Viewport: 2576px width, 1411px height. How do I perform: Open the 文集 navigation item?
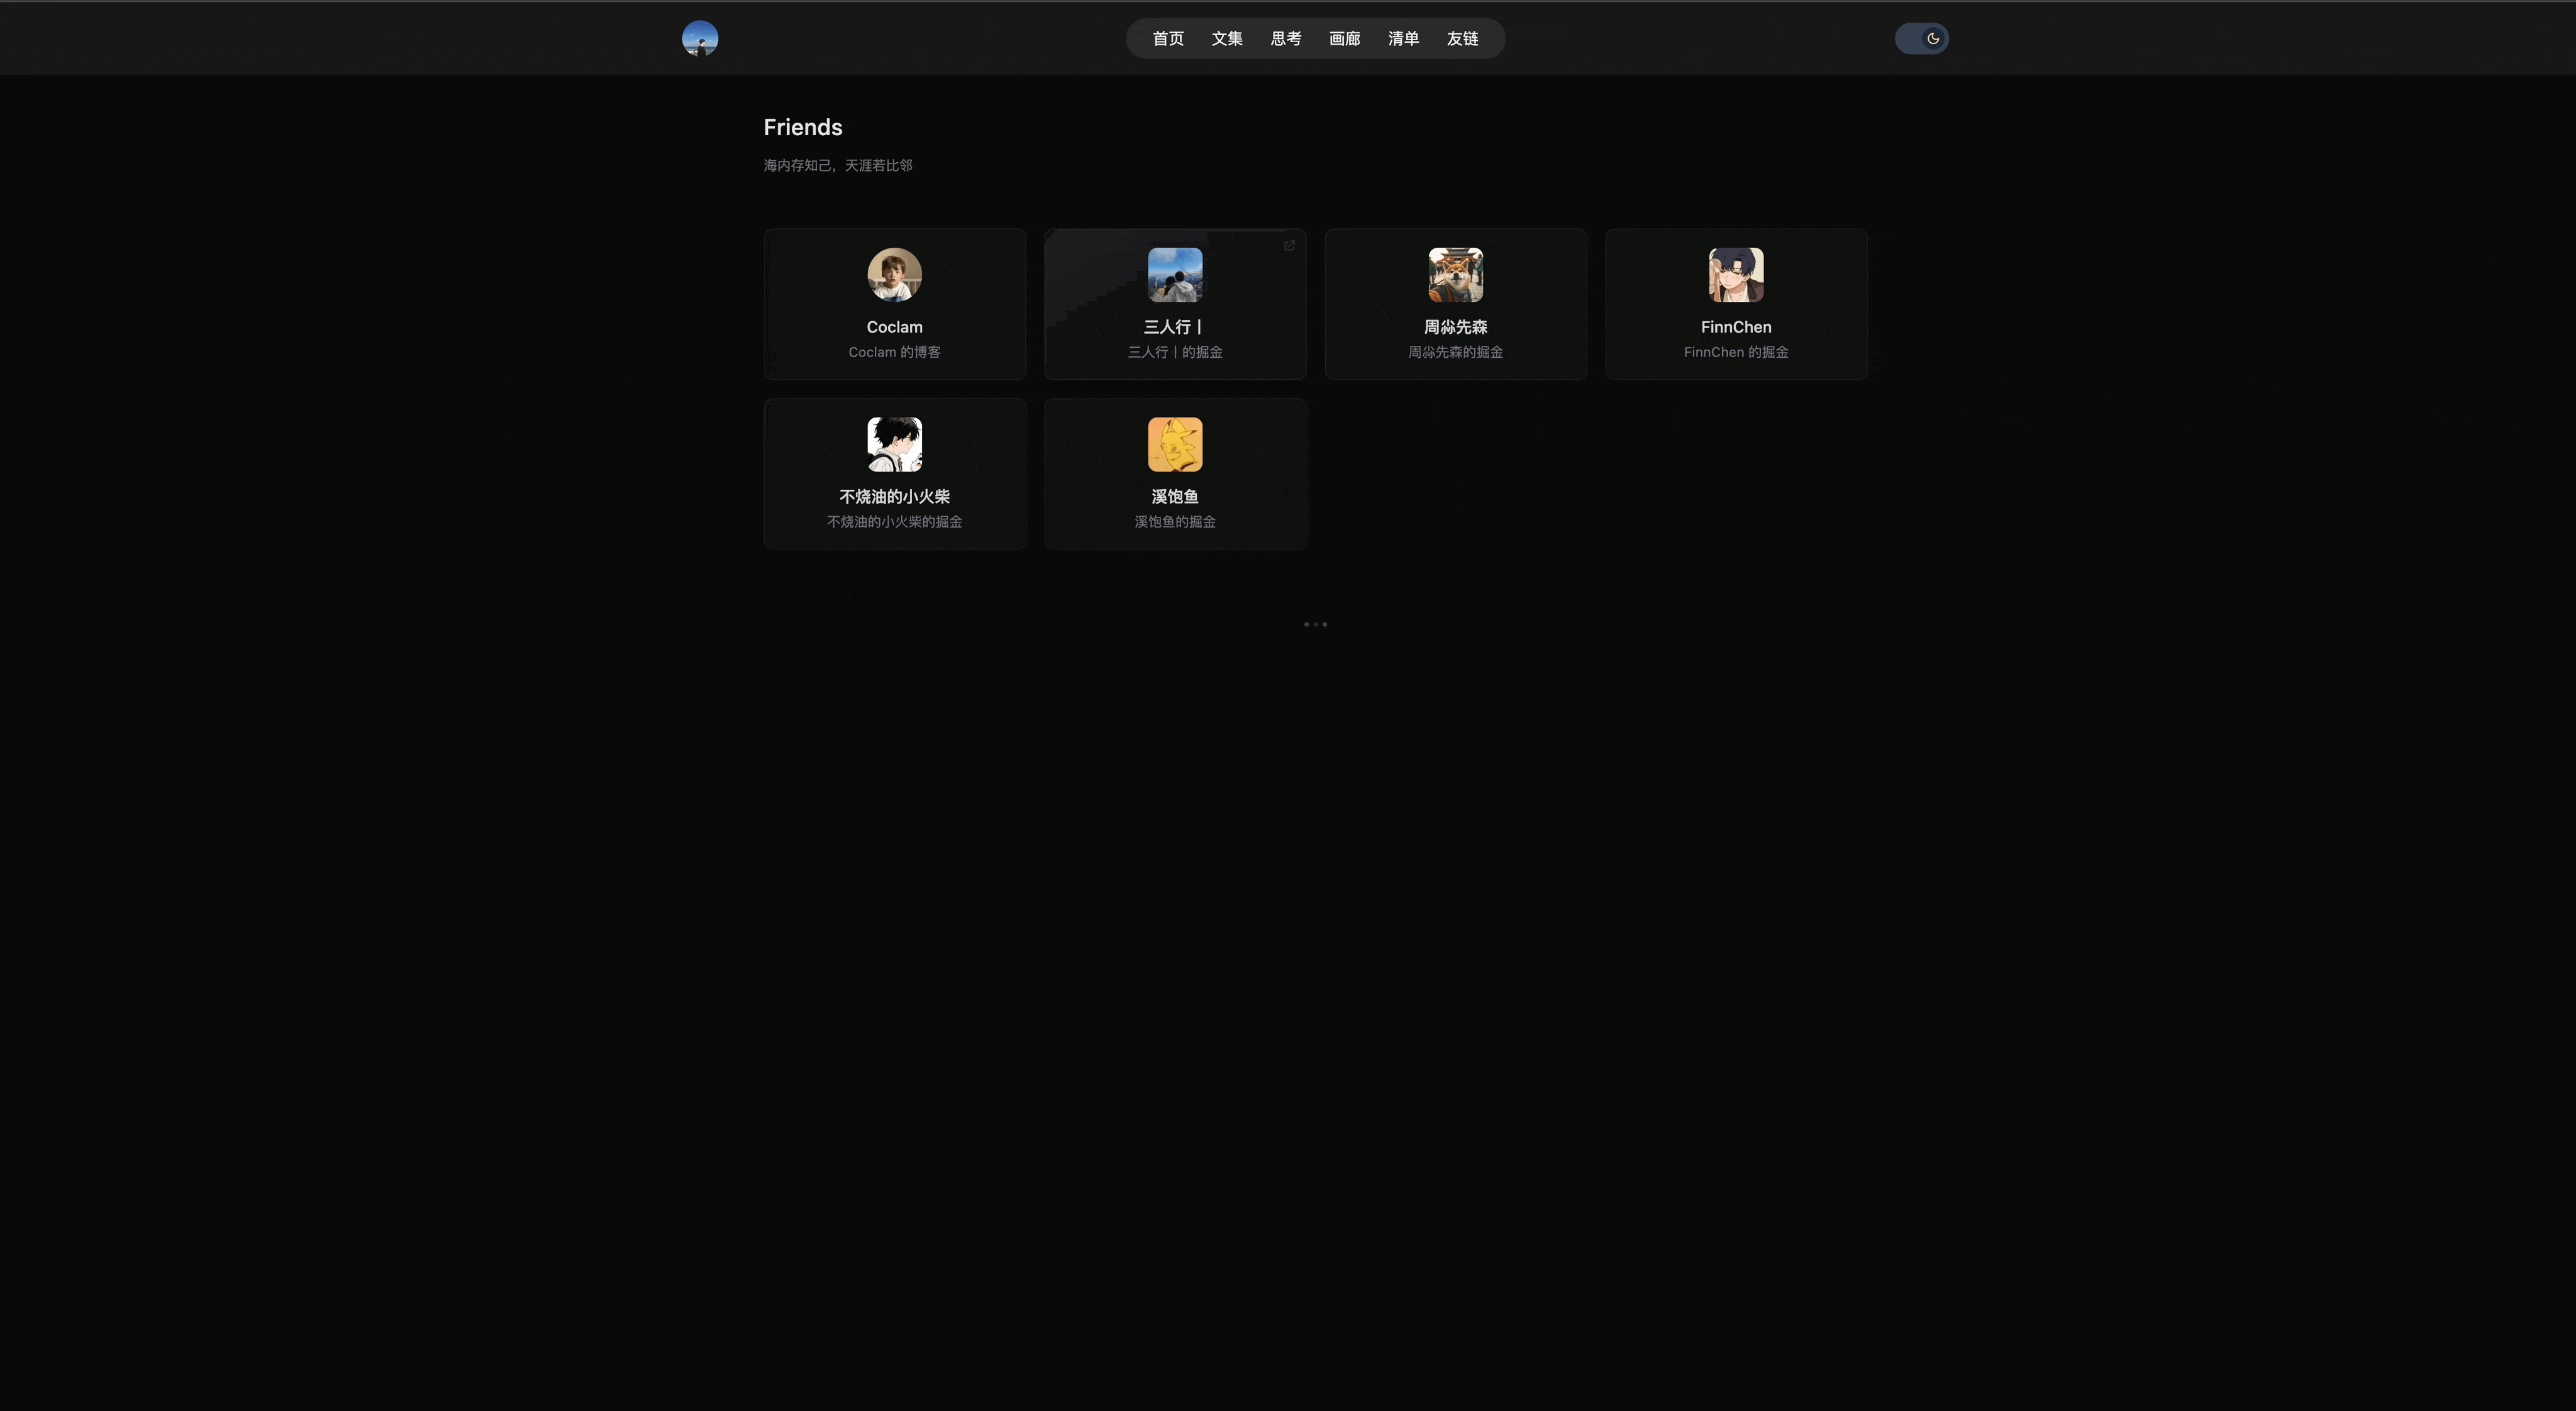[x=1226, y=38]
